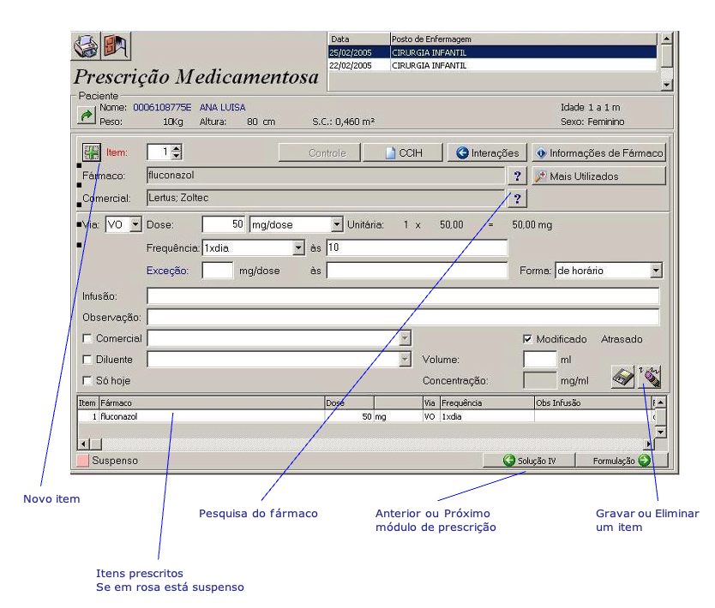The image size is (715, 608).
Task: Check the Só hoje option
Action: click(87, 380)
